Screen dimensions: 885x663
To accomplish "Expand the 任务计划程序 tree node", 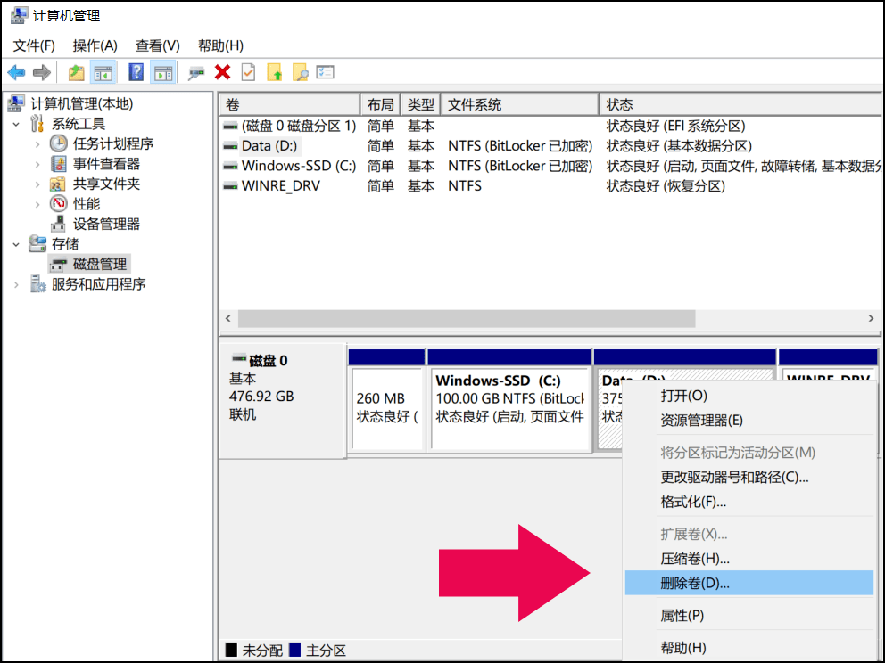I will 37,144.
